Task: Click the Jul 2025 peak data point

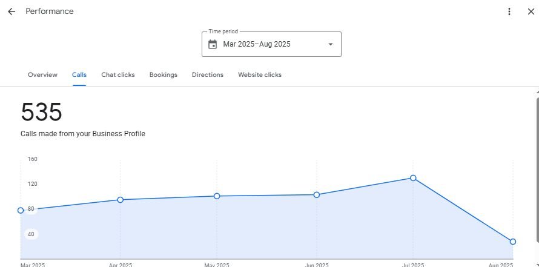Action: click(413, 178)
